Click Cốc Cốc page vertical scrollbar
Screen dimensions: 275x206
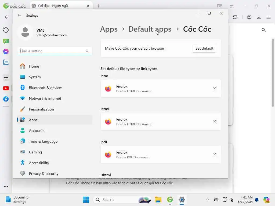coord(273,72)
